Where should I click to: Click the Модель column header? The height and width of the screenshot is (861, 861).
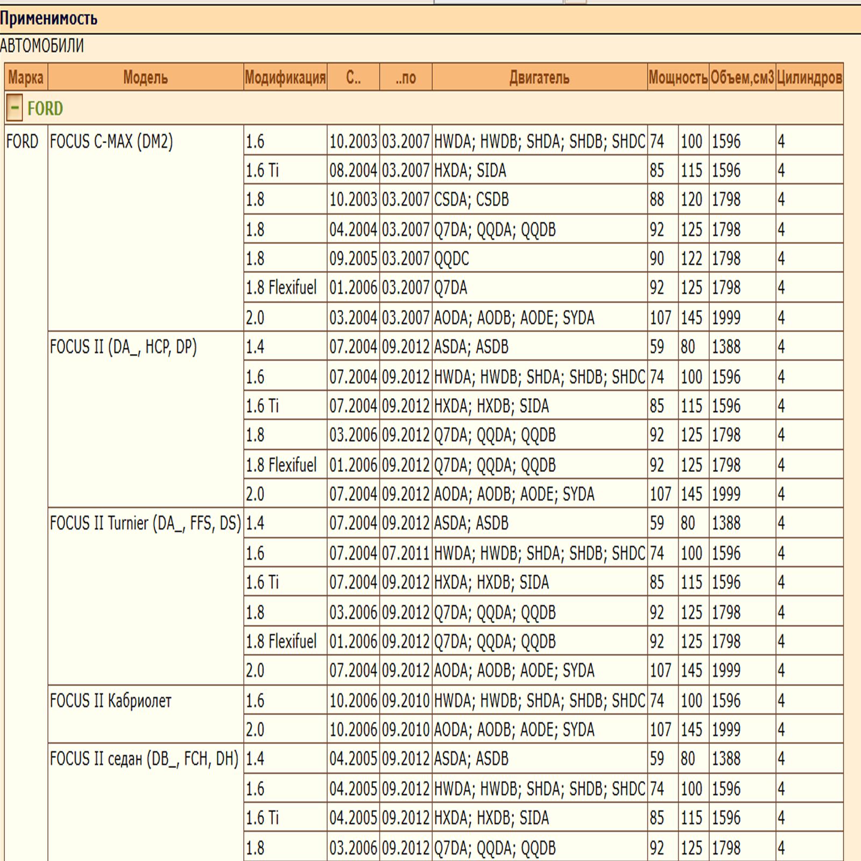[x=145, y=77]
